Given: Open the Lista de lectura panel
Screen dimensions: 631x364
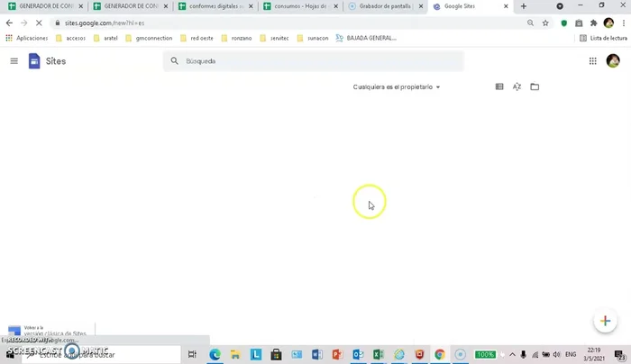Looking at the screenshot, I should click(603, 38).
